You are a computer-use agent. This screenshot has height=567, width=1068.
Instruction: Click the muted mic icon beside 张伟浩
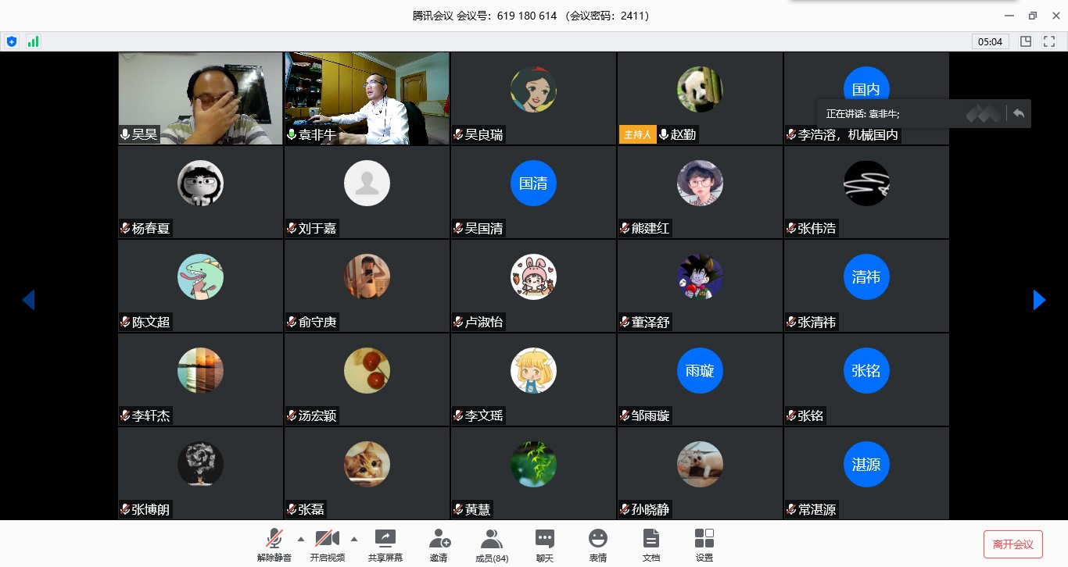pos(791,228)
